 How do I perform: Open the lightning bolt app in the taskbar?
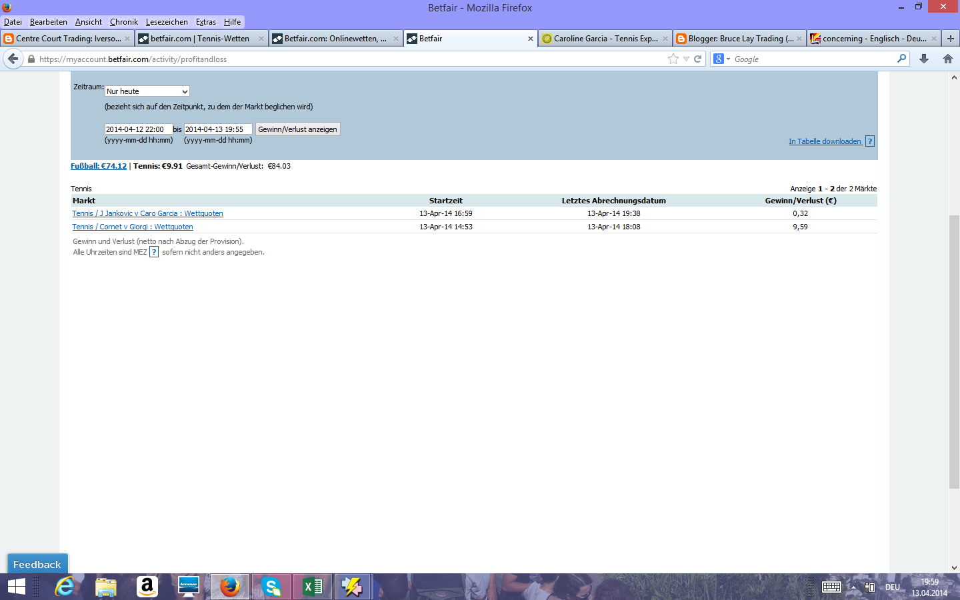click(x=353, y=587)
